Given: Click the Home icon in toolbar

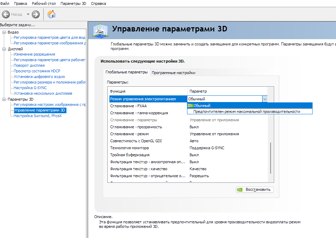Looking at the screenshot, I should click(51, 14).
